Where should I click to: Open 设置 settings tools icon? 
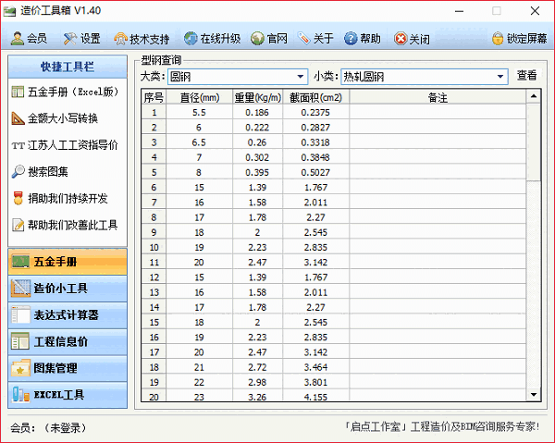click(70, 39)
